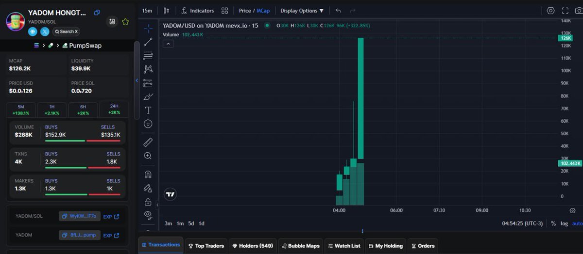This screenshot has height=254, width=583.
Task: Copy the WyKW...iF7o pair address
Action: click(x=80, y=216)
